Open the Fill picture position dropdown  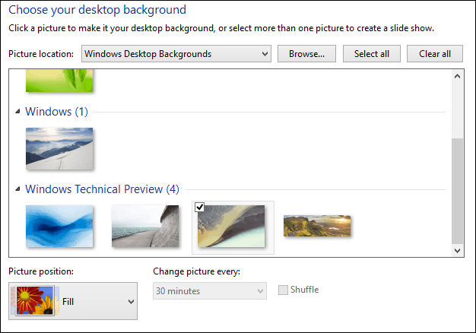pos(73,301)
